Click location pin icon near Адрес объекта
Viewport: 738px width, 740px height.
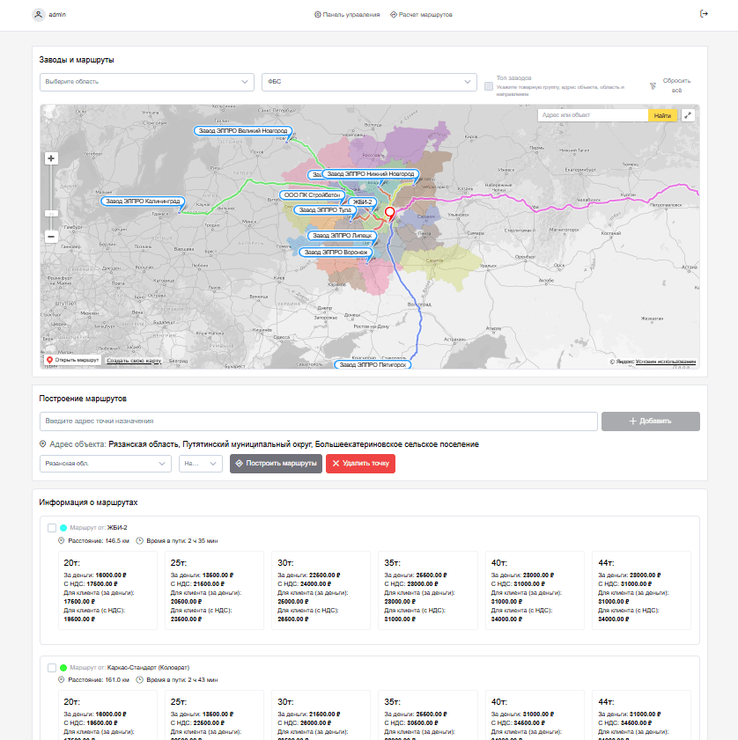(x=42, y=444)
